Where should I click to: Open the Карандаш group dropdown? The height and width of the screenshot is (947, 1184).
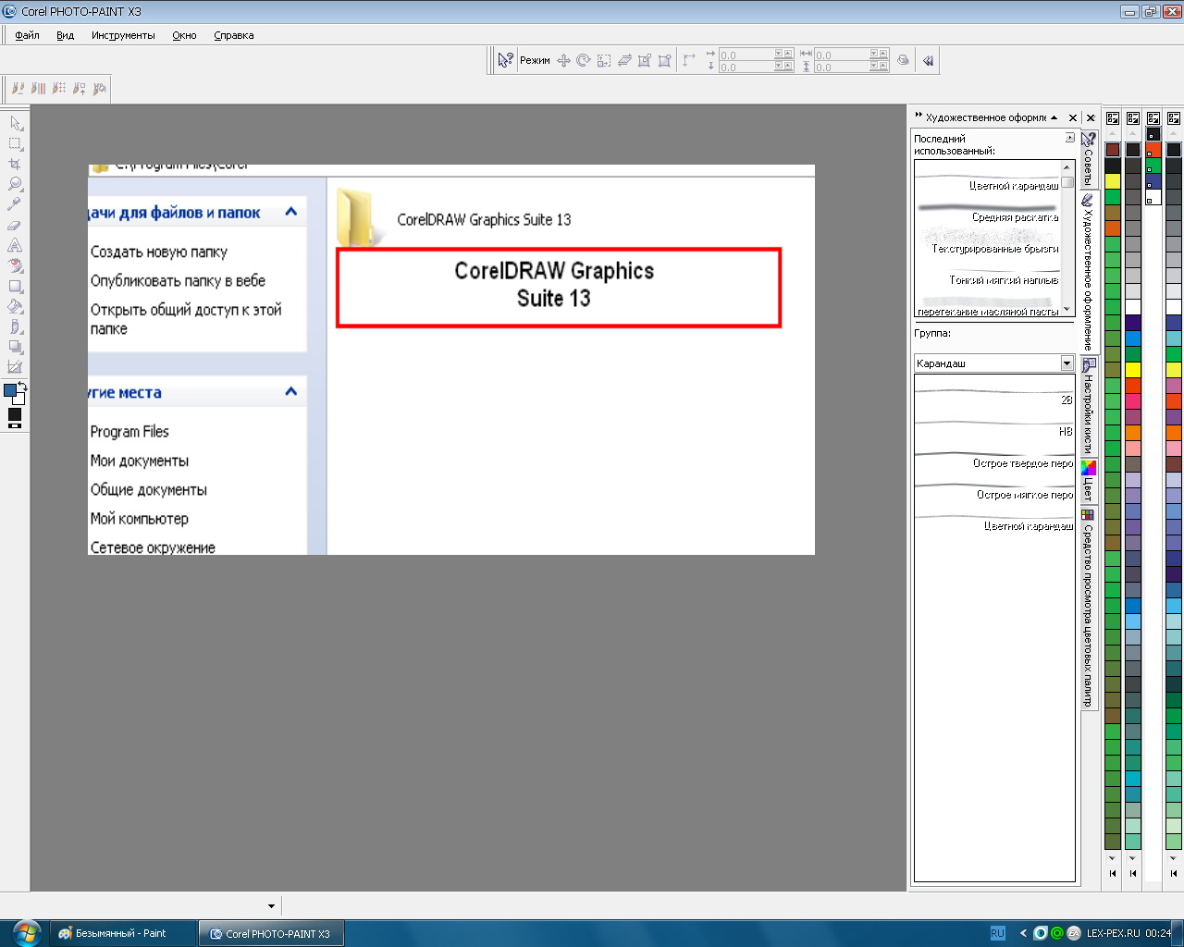1067,363
